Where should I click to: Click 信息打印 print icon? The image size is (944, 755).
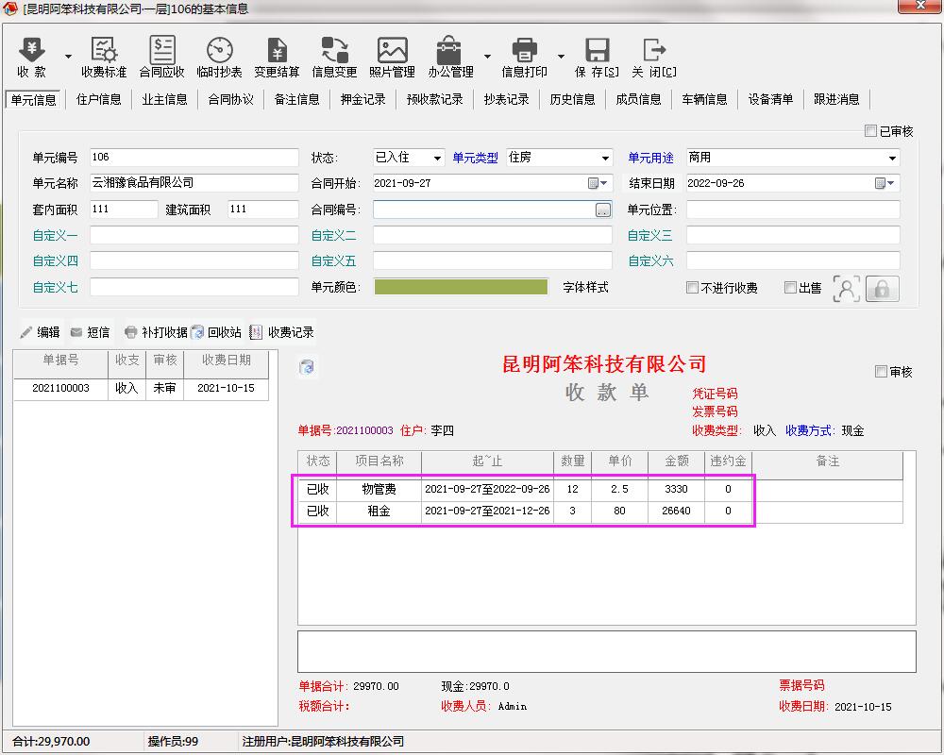(x=524, y=58)
